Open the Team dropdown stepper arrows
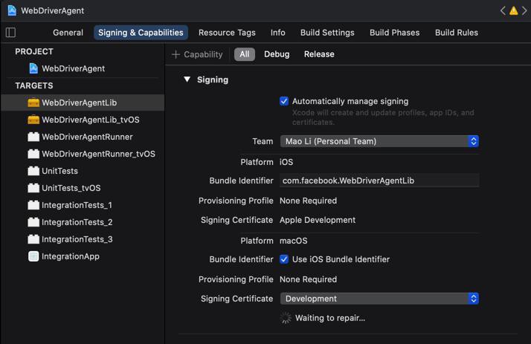Viewport: 531px width, 344px height. tap(474, 141)
